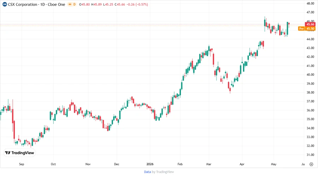Image resolution: width=318 pixels, height=176 pixels.
Task: Click the red 45.66 last price label
Action: coord(310,24)
